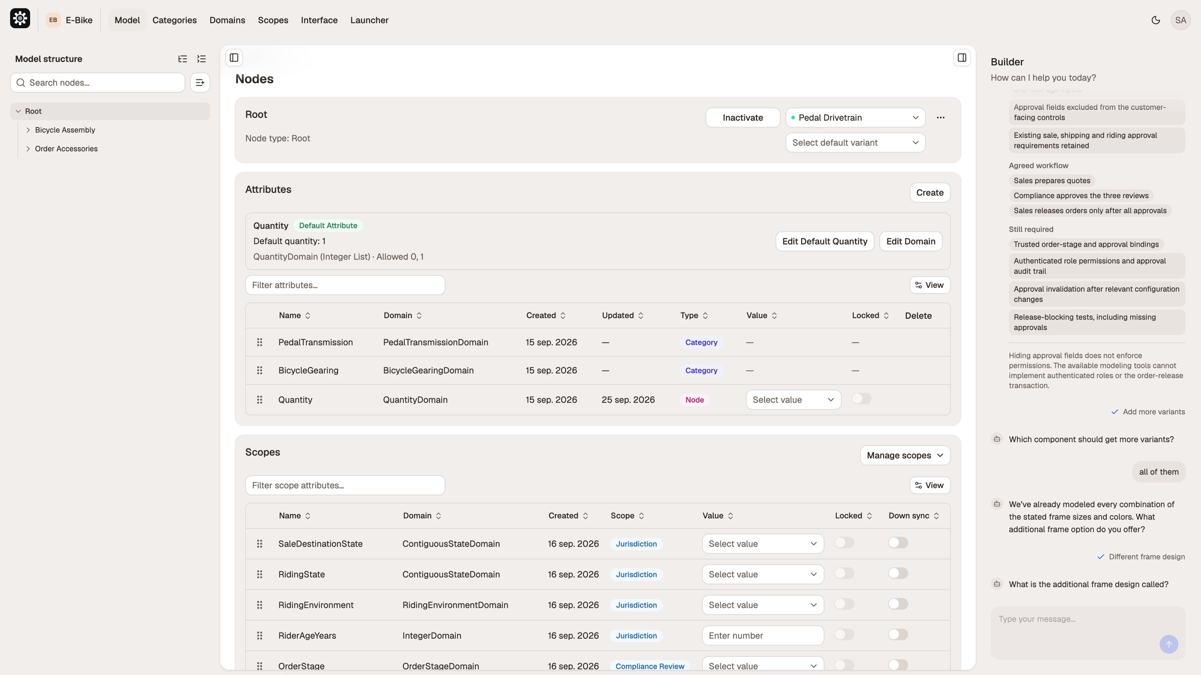Open Select default variant dropdown

tap(855, 142)
